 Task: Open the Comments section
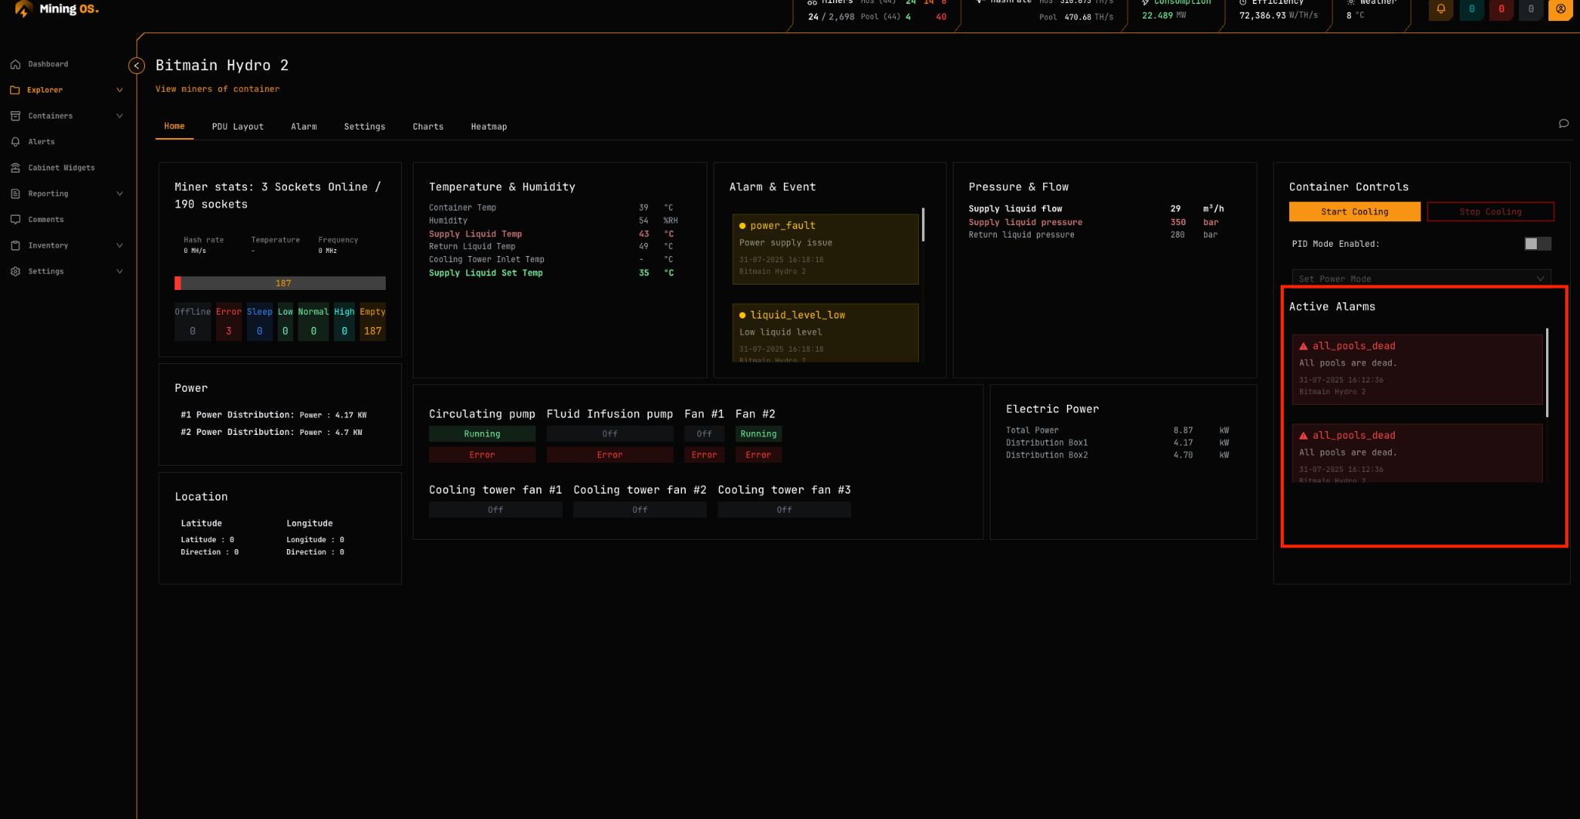pyautogui.click(x=47, y=219)
